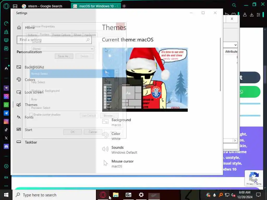This screenshot has height=200, width=267.
Task: Open Settings gear from the taskbar
Action: coord(141,195)
